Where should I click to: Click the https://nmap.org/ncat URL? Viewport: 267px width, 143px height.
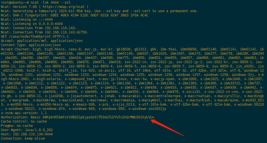pos(63,7)
